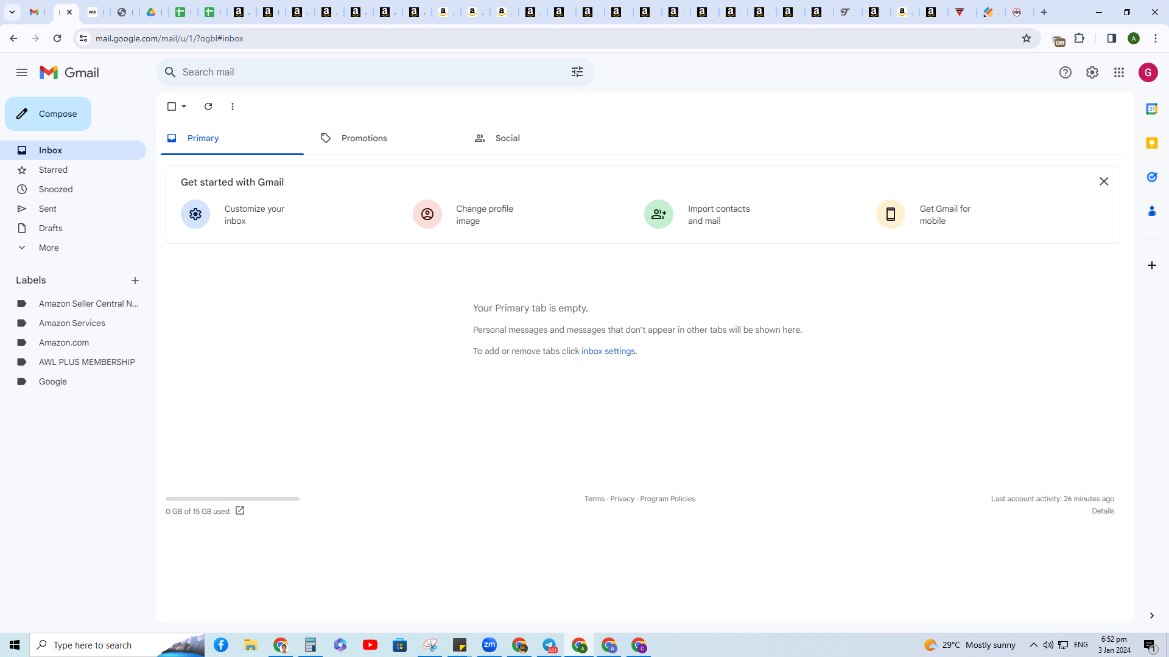The image size is (1169, 657).
Task: Reload the page in Chrome
Action: pos(57,38)
